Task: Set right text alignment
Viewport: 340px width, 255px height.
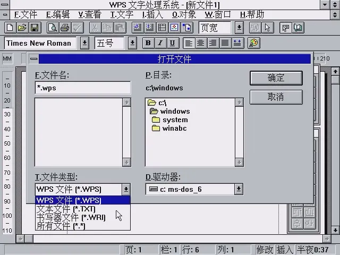Action: (212, 43)
